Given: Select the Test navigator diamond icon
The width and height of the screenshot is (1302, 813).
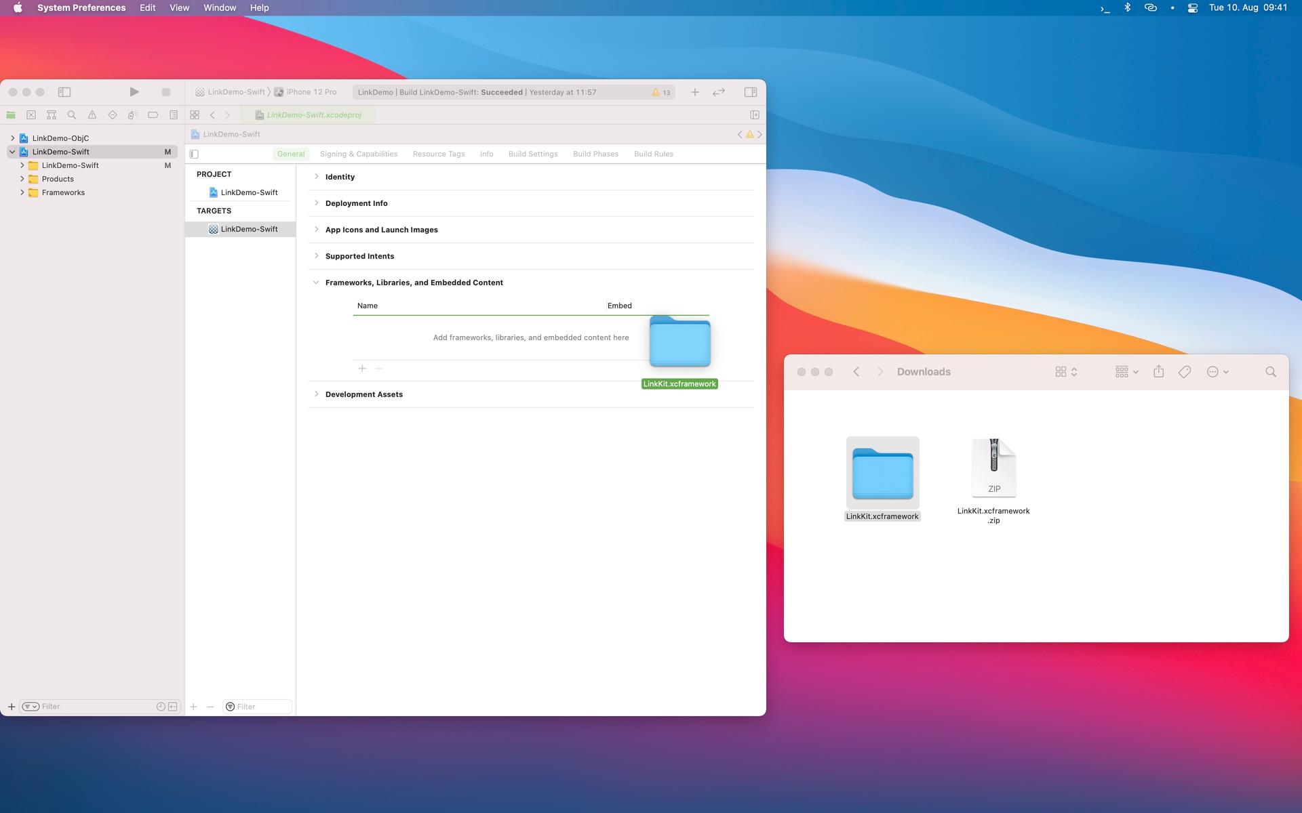Looking at the screenshot, I should 113,115.
